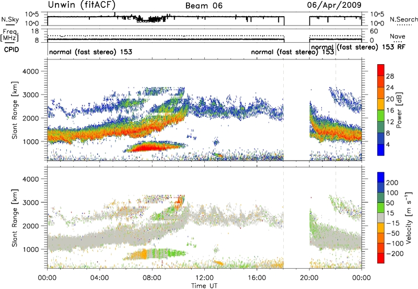Click the Nave axis '60' tick label

click(374, 31)
